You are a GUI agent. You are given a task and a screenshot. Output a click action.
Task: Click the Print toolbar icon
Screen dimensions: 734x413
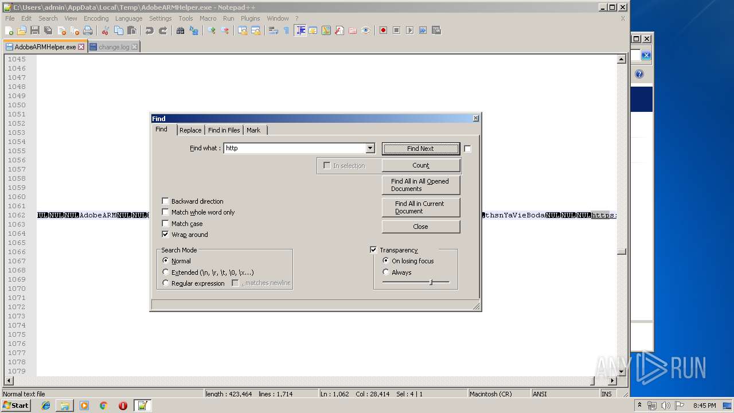88,30
